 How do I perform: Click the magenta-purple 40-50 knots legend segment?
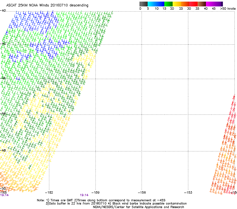[214, 4]
